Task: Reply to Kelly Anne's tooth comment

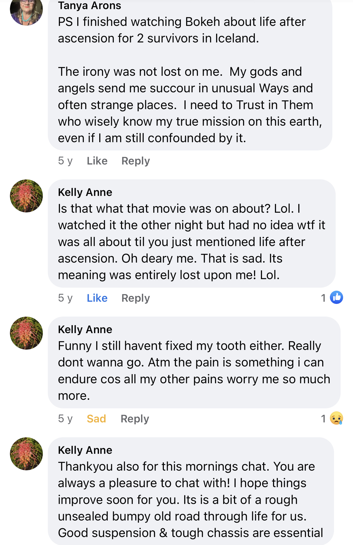Action: click(x=135, y=419)
